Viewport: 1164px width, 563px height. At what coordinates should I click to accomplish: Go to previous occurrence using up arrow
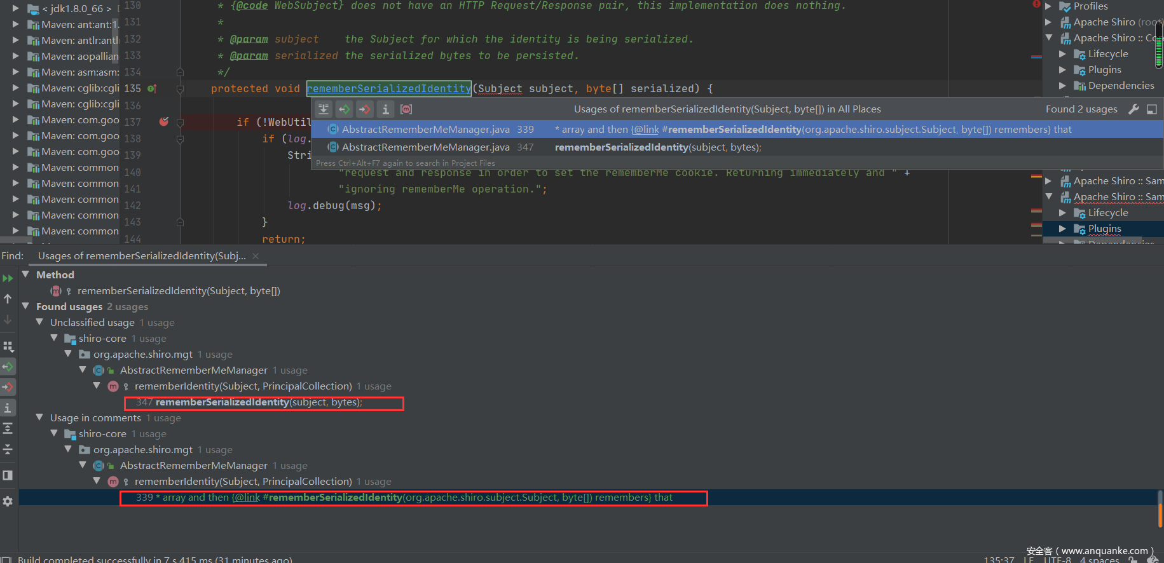click(x=8, y=299)
